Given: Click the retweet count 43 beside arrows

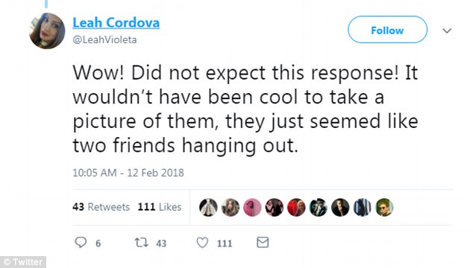Looking at the screenshot, I should tap(161, 243).
